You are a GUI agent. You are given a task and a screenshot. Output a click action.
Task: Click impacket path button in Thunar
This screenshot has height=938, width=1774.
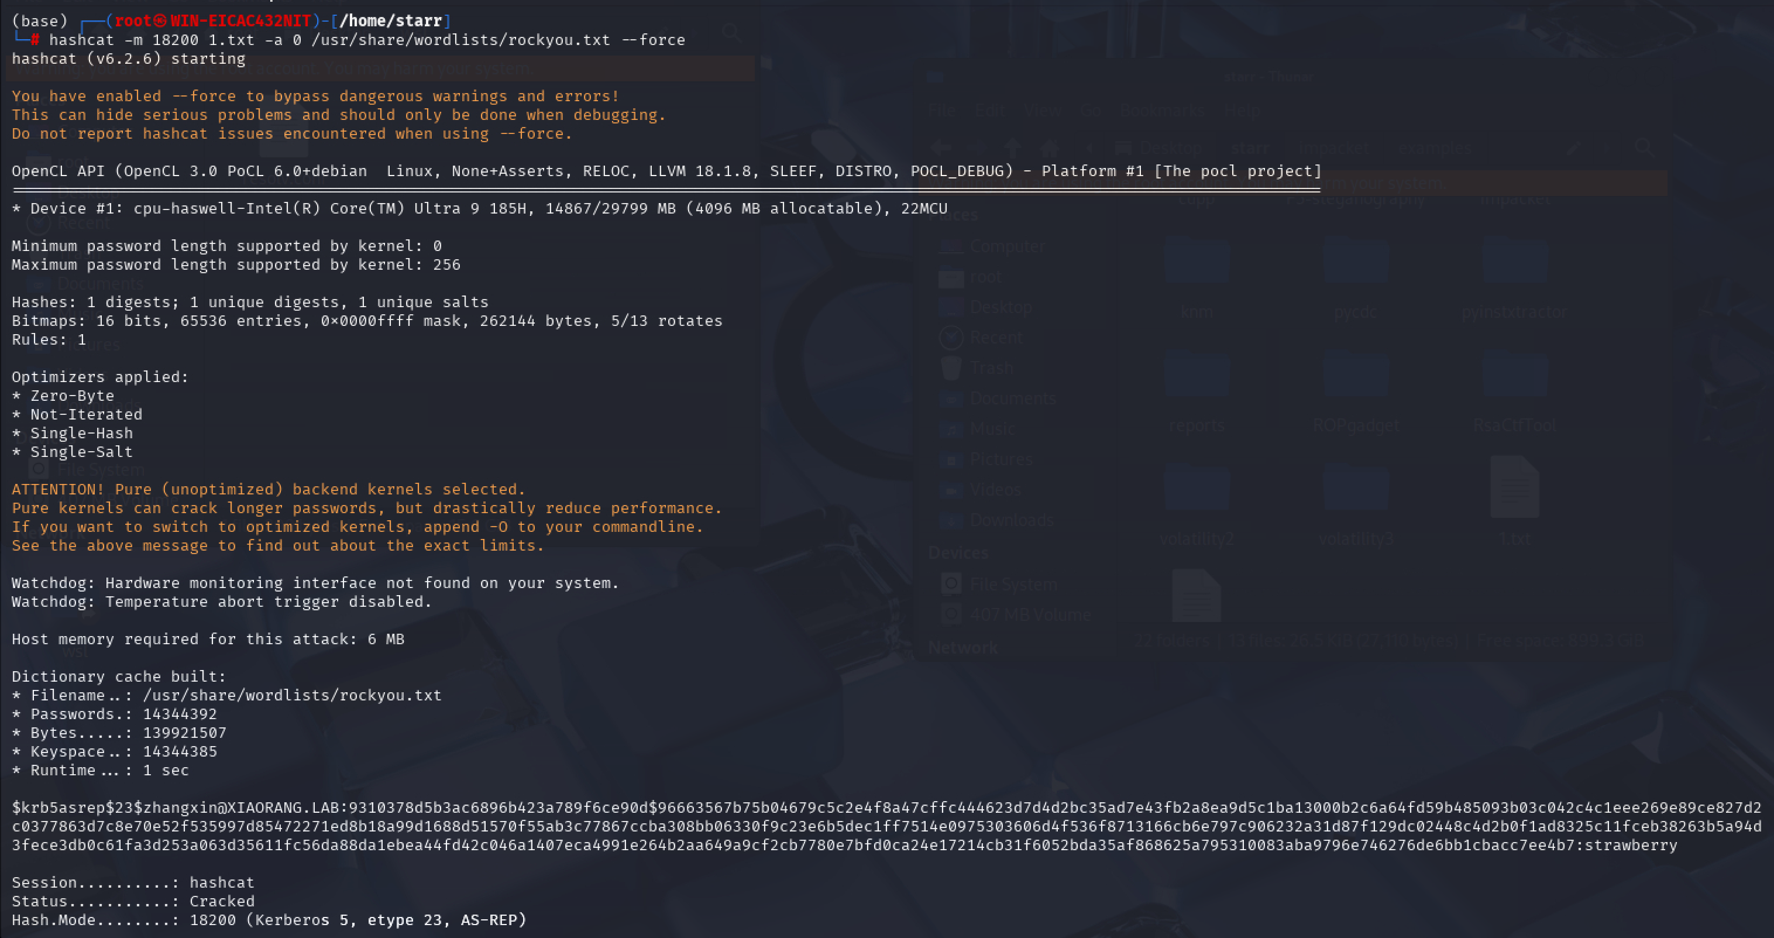pos(1334,148)
